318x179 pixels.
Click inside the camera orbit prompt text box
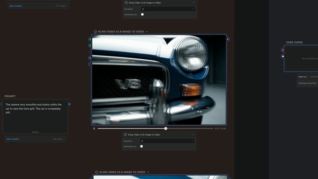[x=35, y=117]
